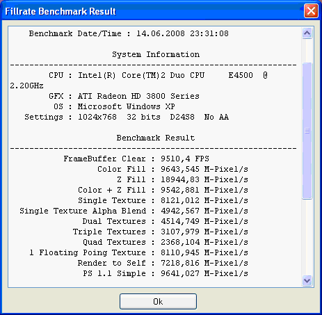The height and width of the screenshot is (315, 322).
Task: Close the Fillrate Benchmark Result dialog
Action: tap(311, 10)
